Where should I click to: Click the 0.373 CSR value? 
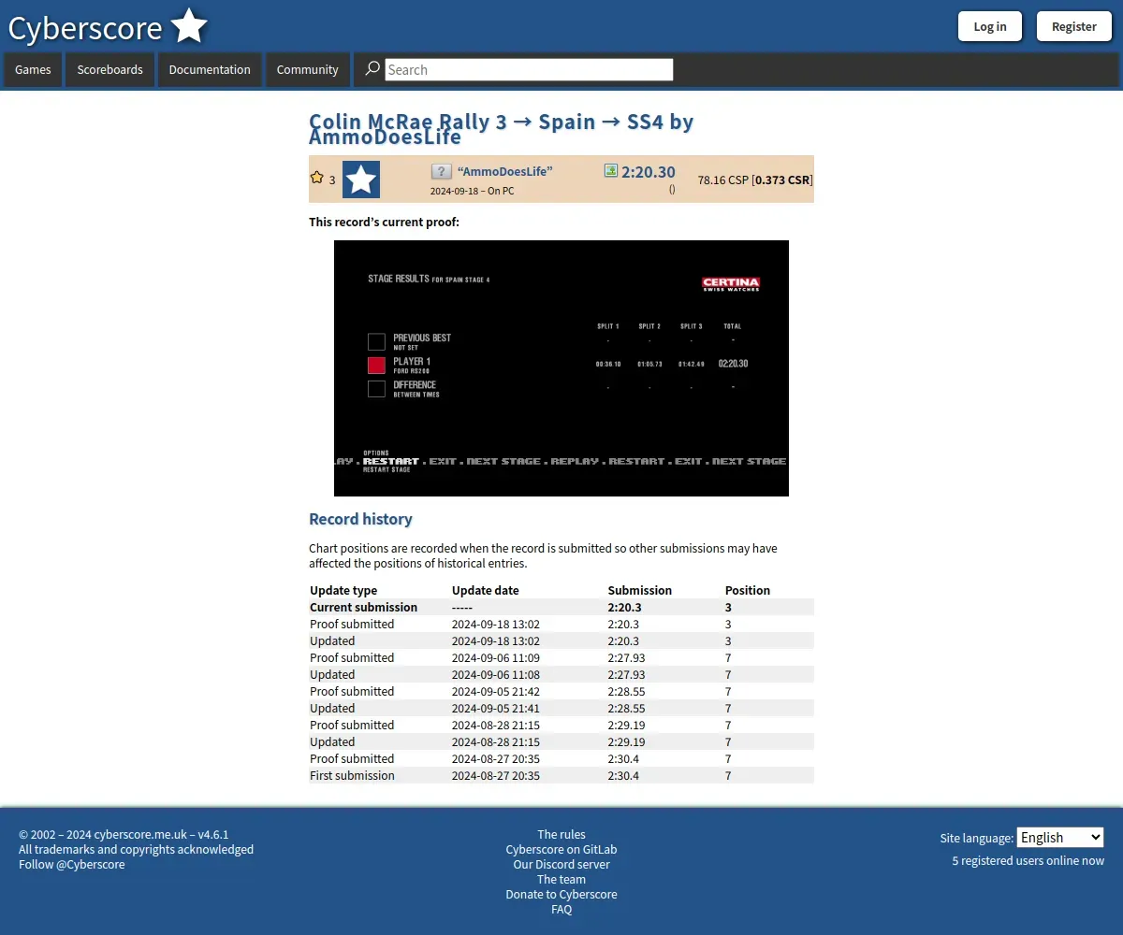pos(782,180)
